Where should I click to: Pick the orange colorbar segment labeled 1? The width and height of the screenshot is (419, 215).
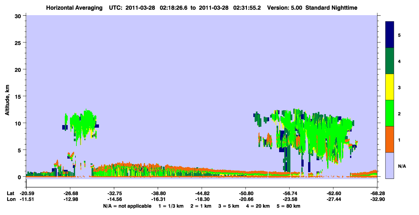coord(390,139)
